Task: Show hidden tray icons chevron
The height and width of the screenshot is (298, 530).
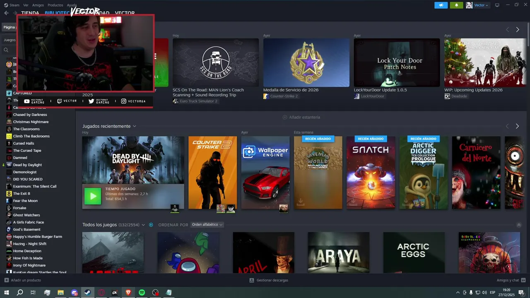Action: [x=458, y=293]
